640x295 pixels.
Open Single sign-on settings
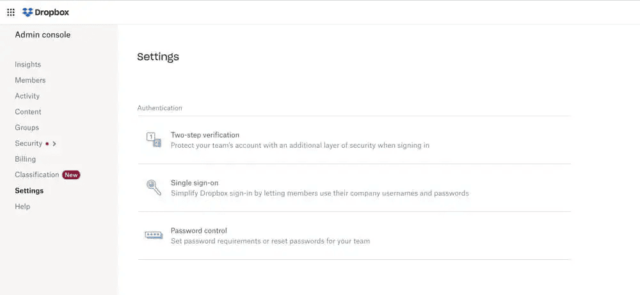[195, 183]
